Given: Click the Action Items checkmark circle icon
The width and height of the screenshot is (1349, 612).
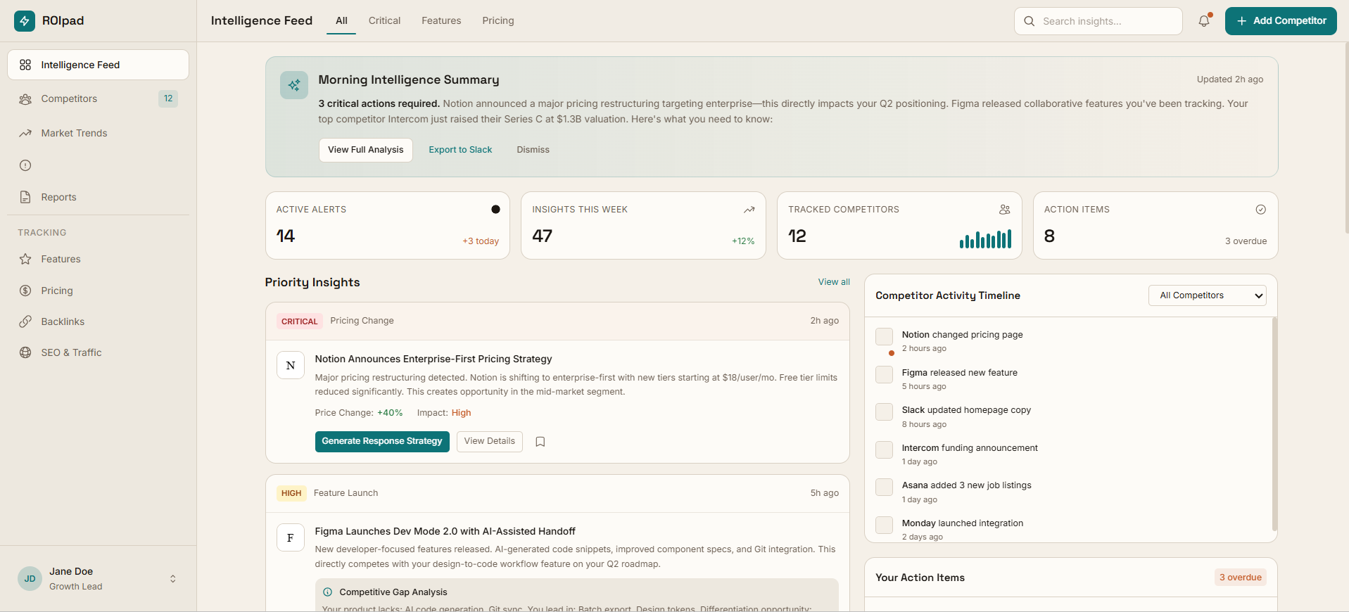Looking at the screenshot, I should (1260, 210).
